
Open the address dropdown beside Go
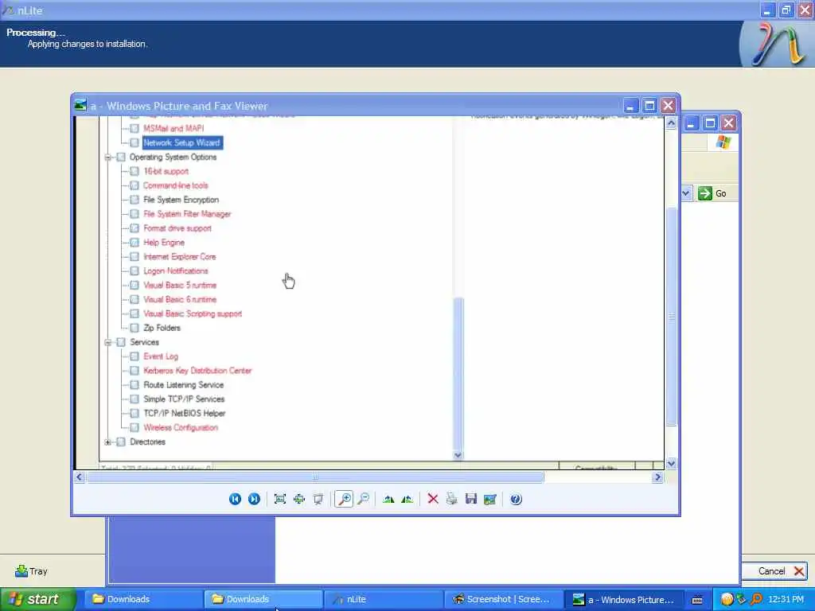pyautogui.click(x=686, y=193)
